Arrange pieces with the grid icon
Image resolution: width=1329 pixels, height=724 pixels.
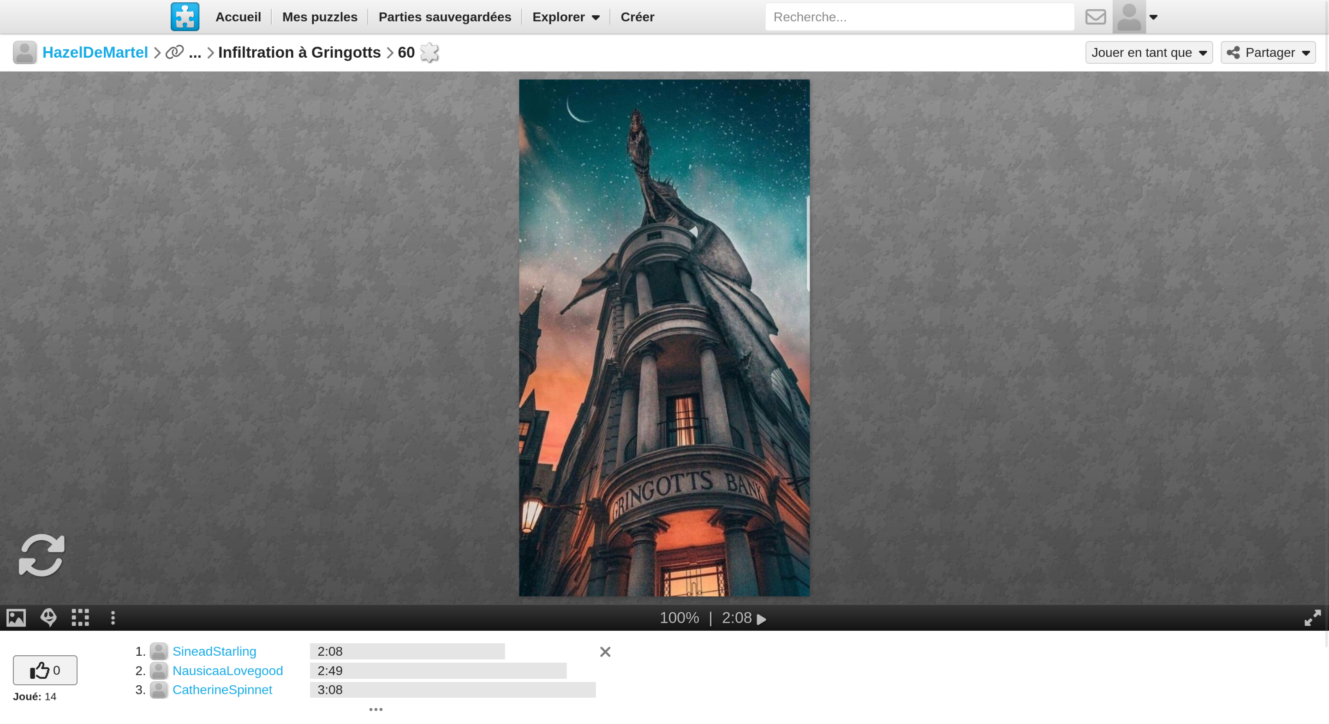tap(80, 617)
